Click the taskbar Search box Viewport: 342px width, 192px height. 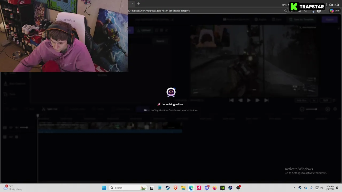pos(128,188)
